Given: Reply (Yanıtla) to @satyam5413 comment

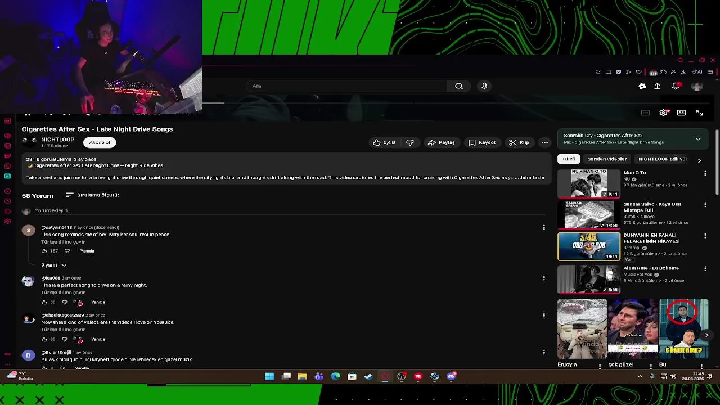Looking at the screenshot, I should pyautogui.click(x=87, y=251).
